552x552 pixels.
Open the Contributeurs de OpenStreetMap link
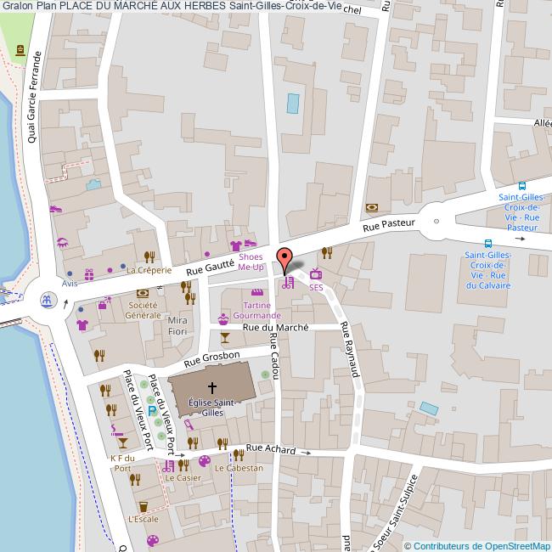[x=482, y=545]
